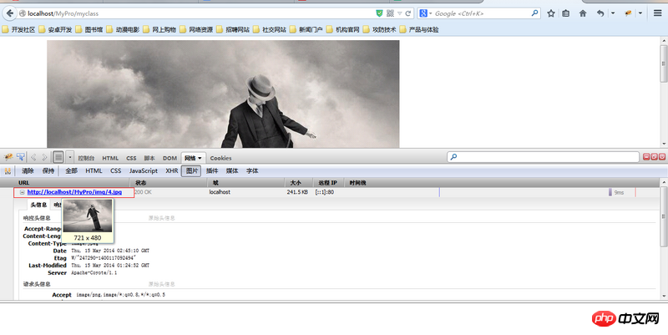Filter network requests by XHR
Screen dimensions: 668x335
[x=172, y=171]
